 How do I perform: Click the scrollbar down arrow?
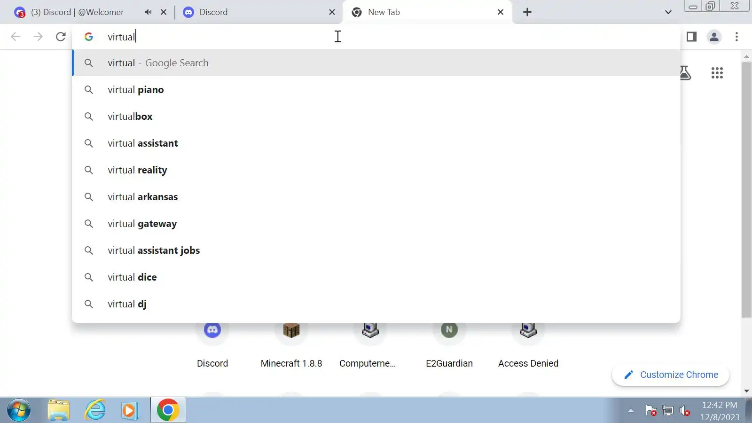point(746,391)
